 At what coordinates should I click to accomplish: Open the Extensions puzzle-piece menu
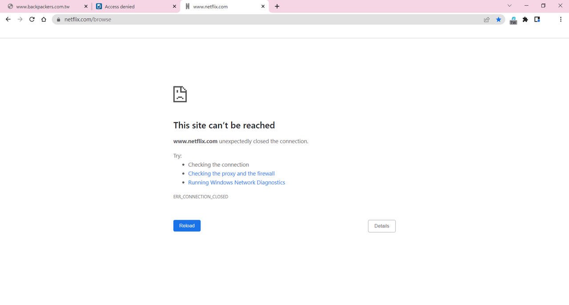(x=525, y=19)
